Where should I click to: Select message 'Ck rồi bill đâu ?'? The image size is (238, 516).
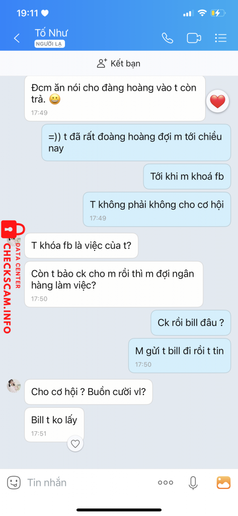[x=191, y=323]
